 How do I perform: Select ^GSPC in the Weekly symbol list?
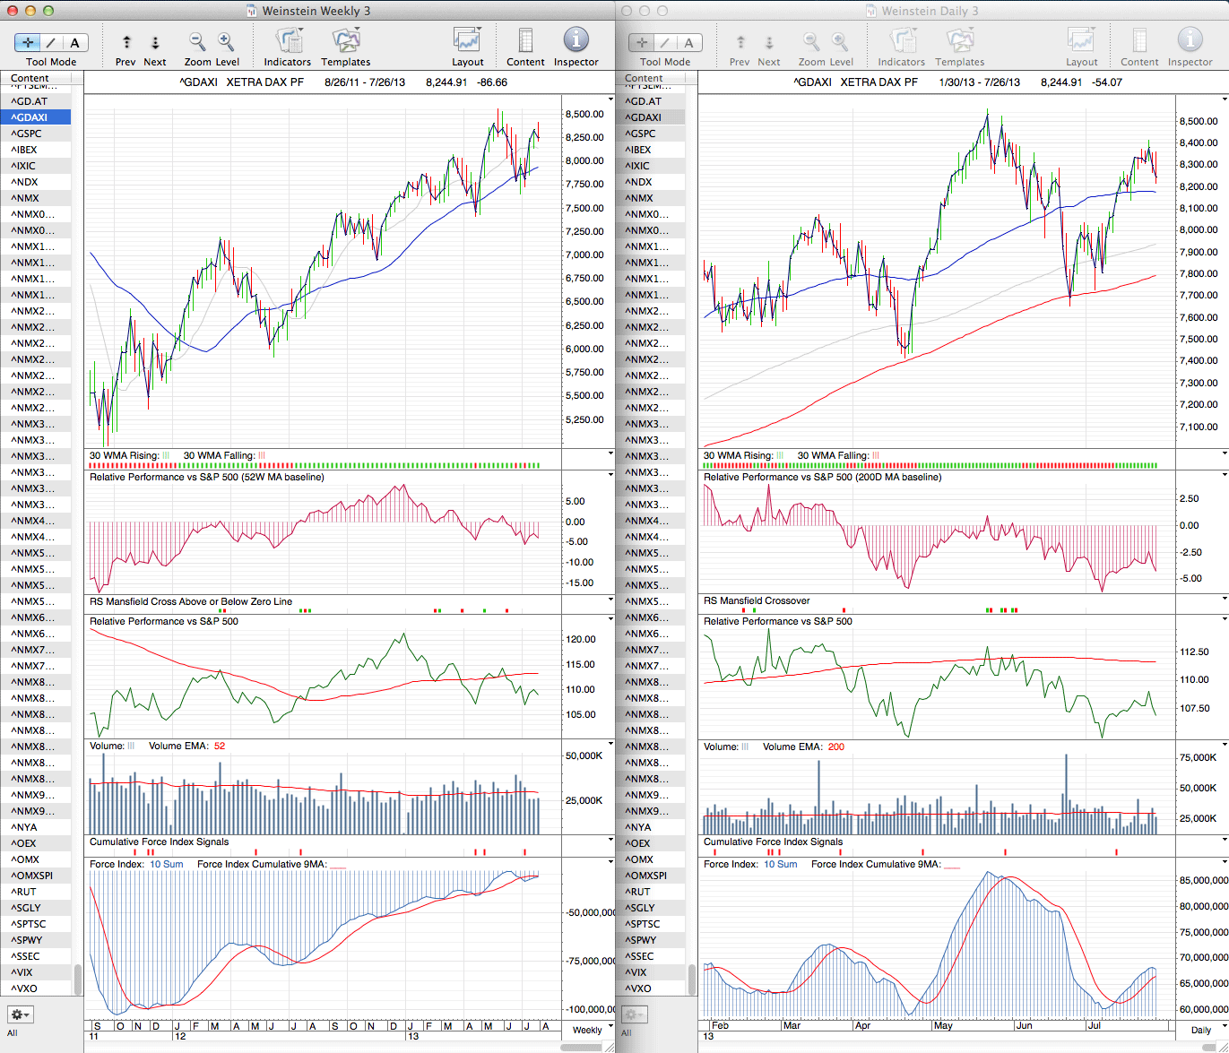pyautogui.click(x=27, y=134)
